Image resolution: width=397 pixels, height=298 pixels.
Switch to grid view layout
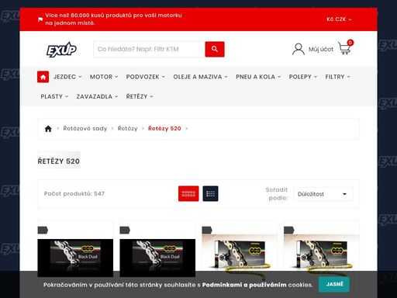[x=188, y=193]
